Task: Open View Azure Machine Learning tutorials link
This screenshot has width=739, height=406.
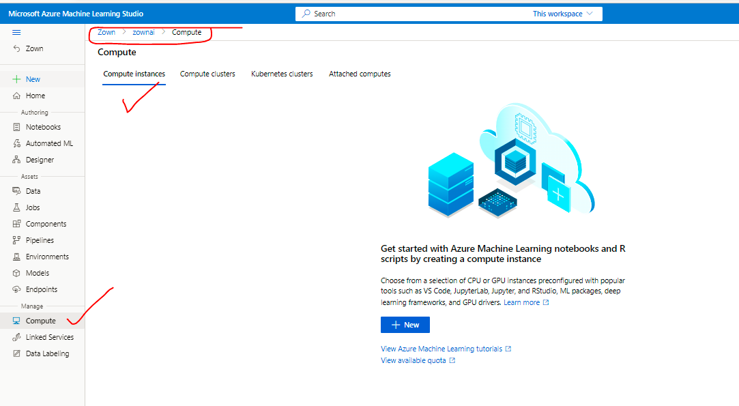Action: point(441,349)
